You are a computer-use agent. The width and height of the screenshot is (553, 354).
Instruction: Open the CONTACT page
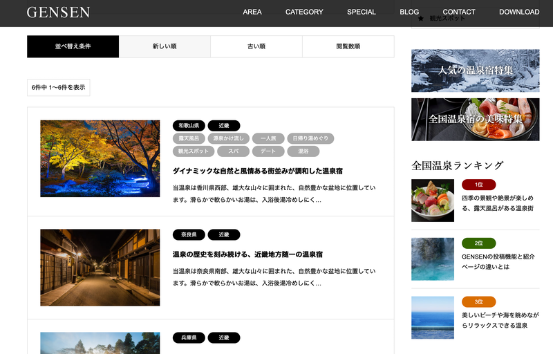459,12
